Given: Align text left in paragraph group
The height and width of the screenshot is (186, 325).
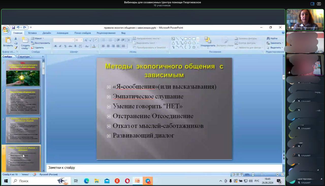Looking at the screenshot, I should [x=103, y=46].
